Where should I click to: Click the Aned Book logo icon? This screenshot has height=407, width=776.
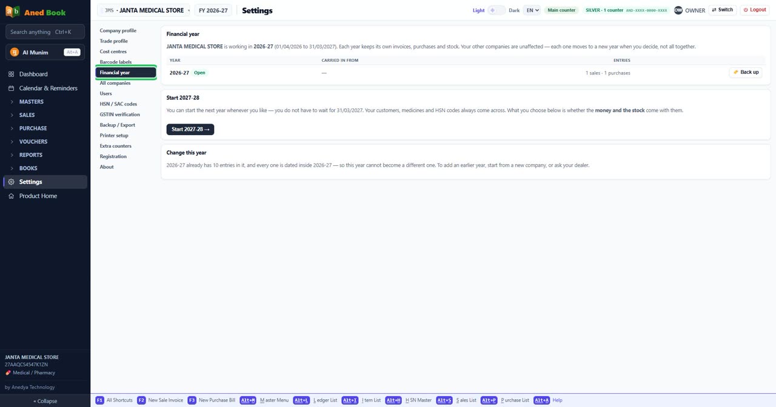[x=12, y=12]
